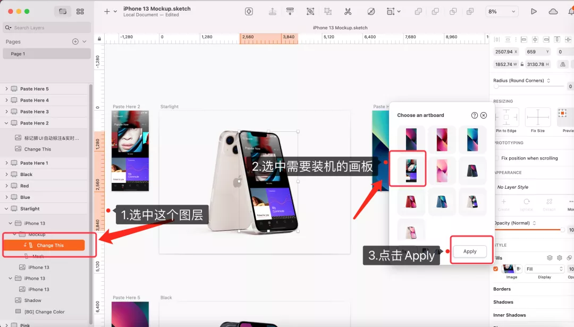Screen dimensions: 574x327
Task: Click the Flip Horizontal icon in the inspector
Action: [563, 64]
